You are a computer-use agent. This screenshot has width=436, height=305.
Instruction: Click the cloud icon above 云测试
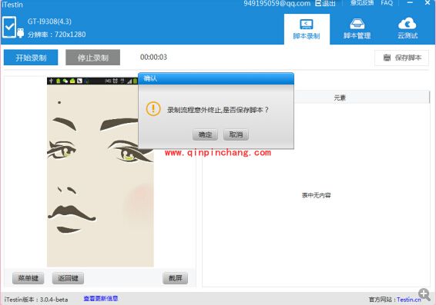[x=407, y=24]
